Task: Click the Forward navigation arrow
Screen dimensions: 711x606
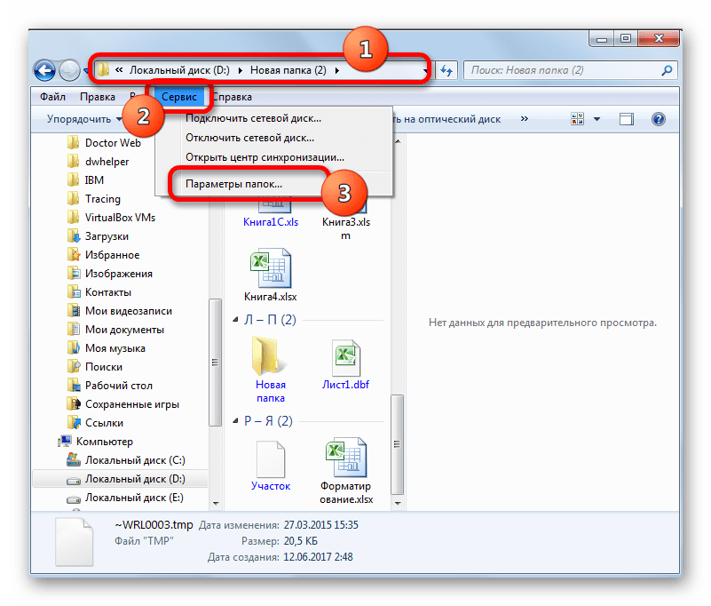Action: coord(70,71)
